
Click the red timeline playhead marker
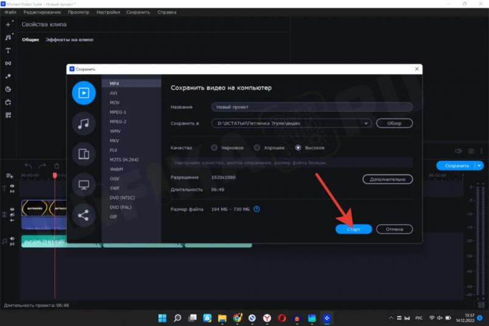click(54, 176)
